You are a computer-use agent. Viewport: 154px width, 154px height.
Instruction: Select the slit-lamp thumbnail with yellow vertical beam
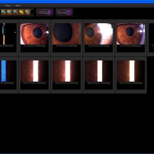tap(8, 34)
